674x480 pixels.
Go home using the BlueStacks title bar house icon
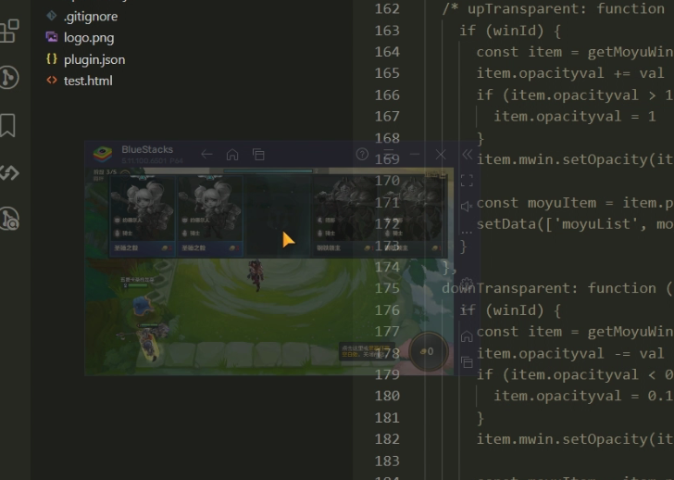pyautogui.click(x=232, y=154)
